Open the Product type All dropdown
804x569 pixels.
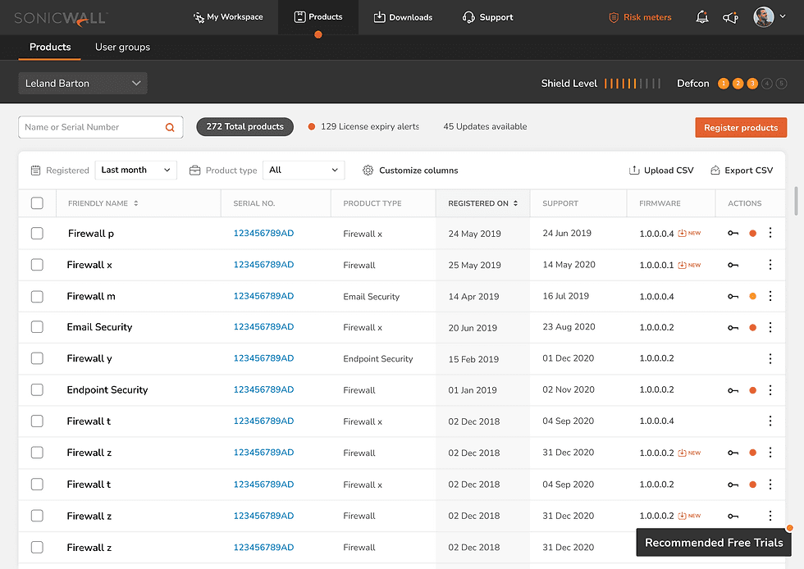[304, 171]
